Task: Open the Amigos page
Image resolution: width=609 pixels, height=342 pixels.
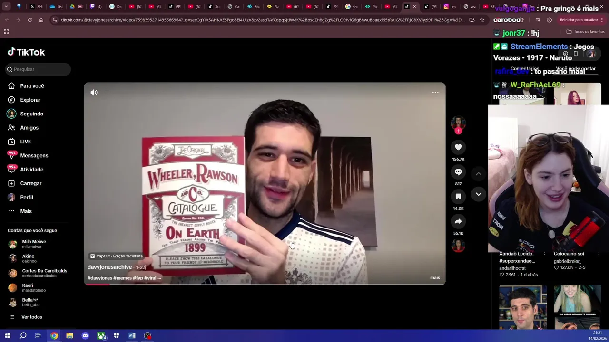Action: coord(29,128)
